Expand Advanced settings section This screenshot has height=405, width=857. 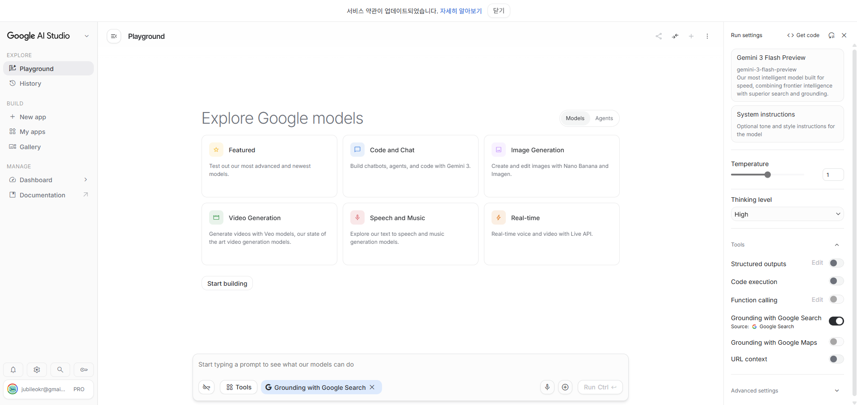(x=837, y=391)
